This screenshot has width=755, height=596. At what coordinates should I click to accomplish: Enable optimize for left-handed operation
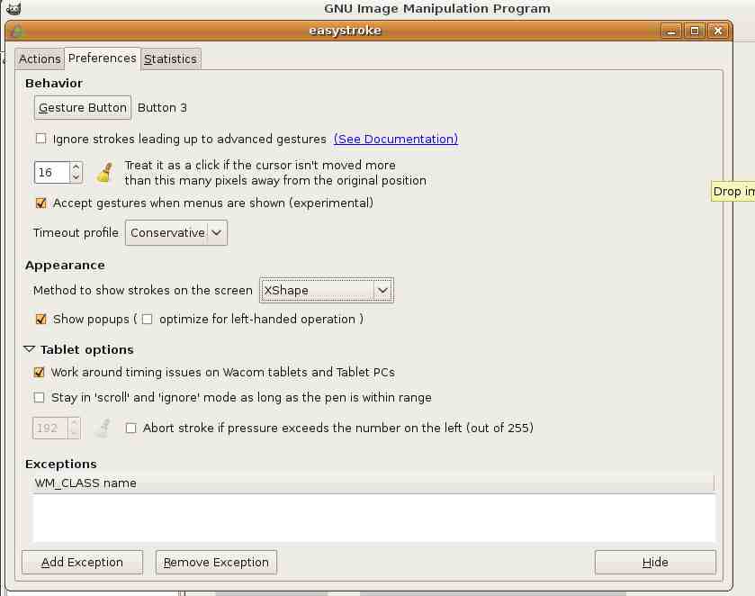(148, 319)
